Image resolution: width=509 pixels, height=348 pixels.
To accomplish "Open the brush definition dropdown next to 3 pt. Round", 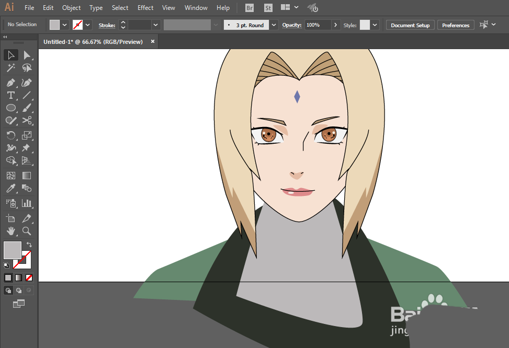I will click(x=274, y=25).
